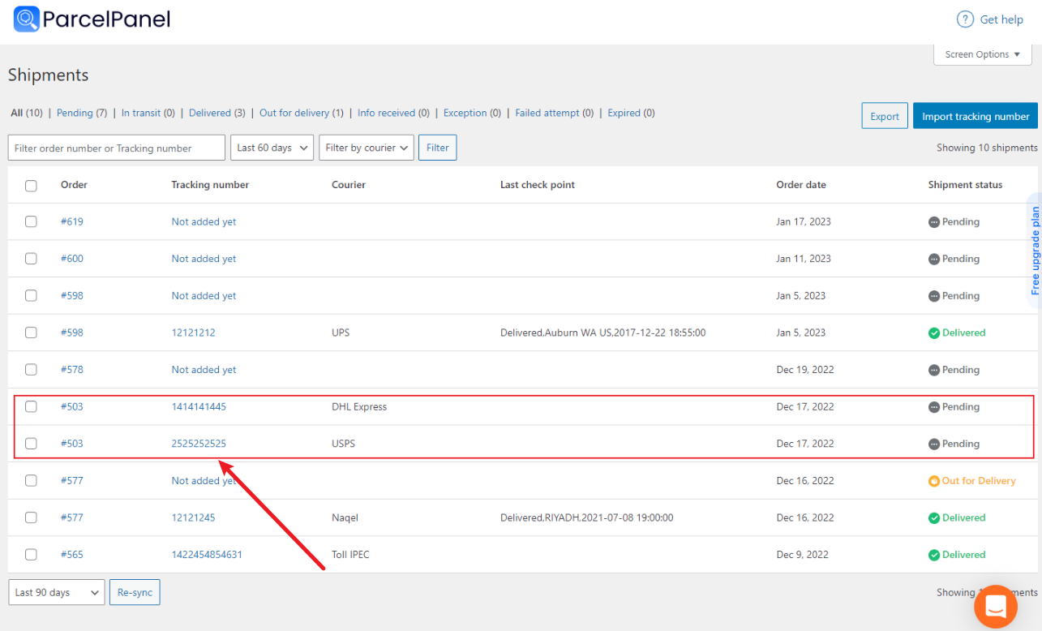Click the Export button
The image size is (1042, 631).
885,116
